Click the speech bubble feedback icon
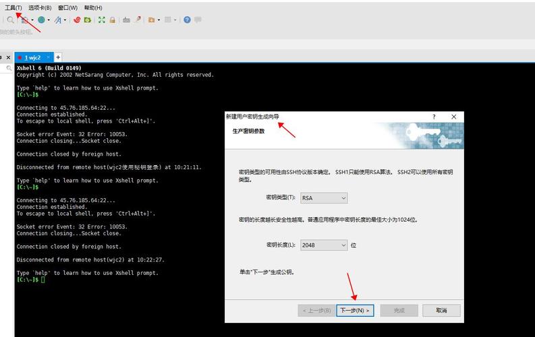This screenshot has width=535, height=337. [198, 20]
